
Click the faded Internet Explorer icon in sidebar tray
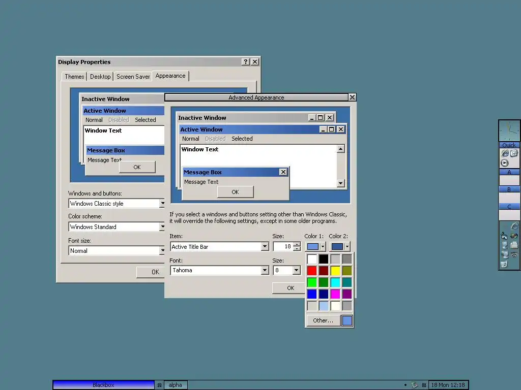(514, 226)
